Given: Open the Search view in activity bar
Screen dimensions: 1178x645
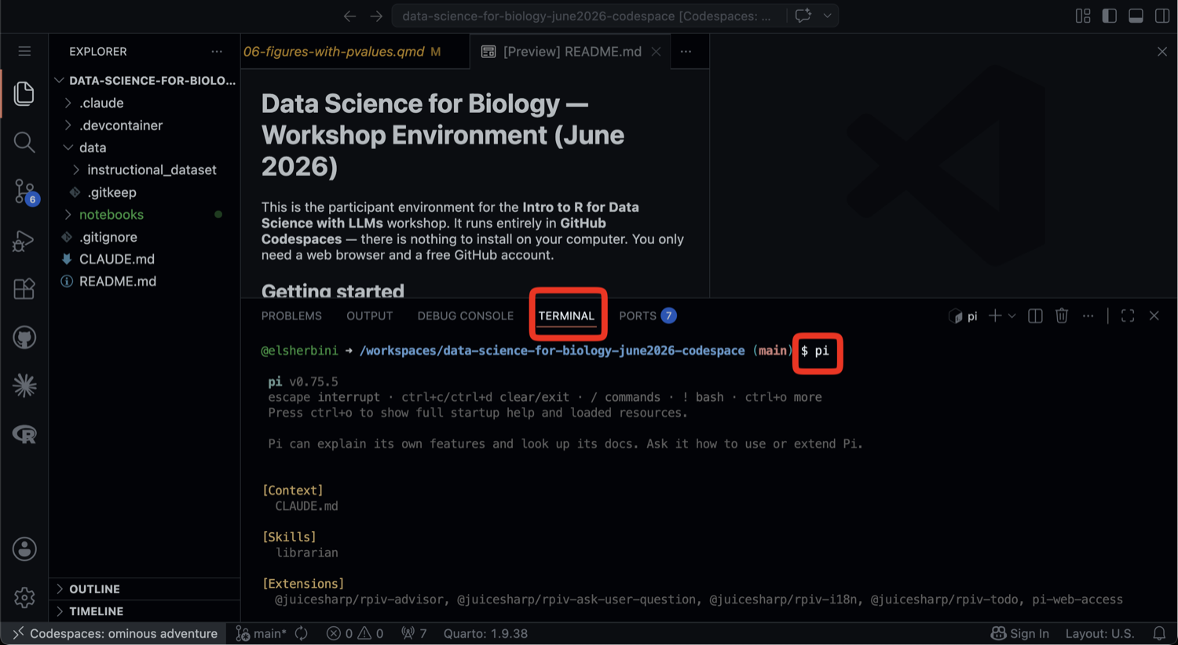Looking at the screenshot, I should tap(24, 142).
